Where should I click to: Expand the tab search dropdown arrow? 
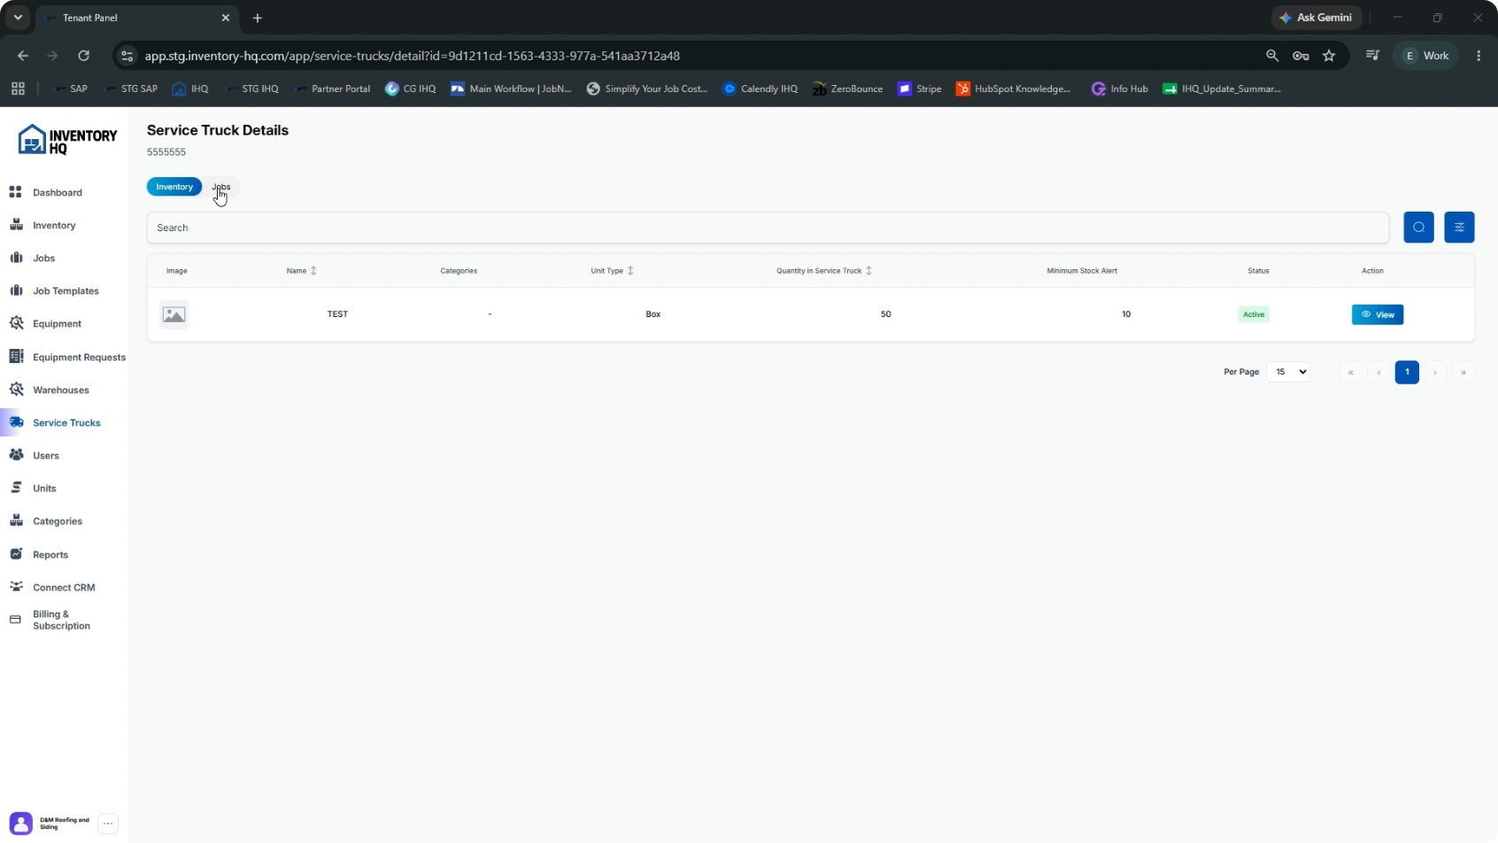18,18
